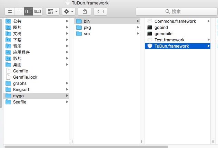Screen dimensions: 218x148
Task: Click the Share toolbar button
Action: 85,11
